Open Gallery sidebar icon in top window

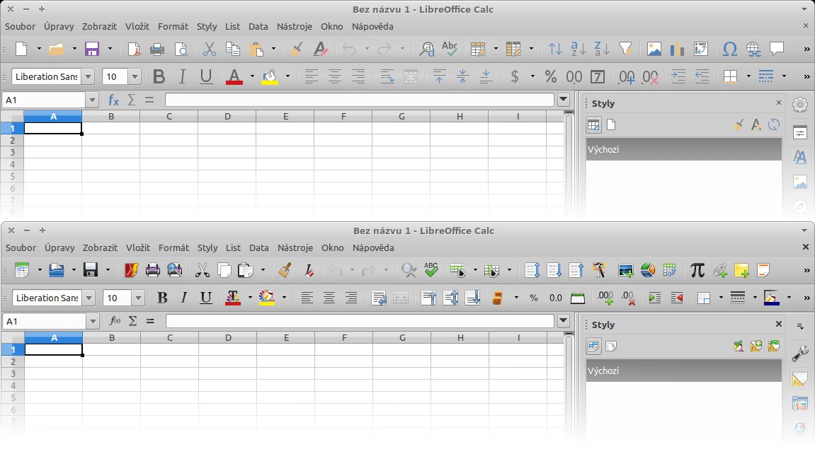[800, 182]
